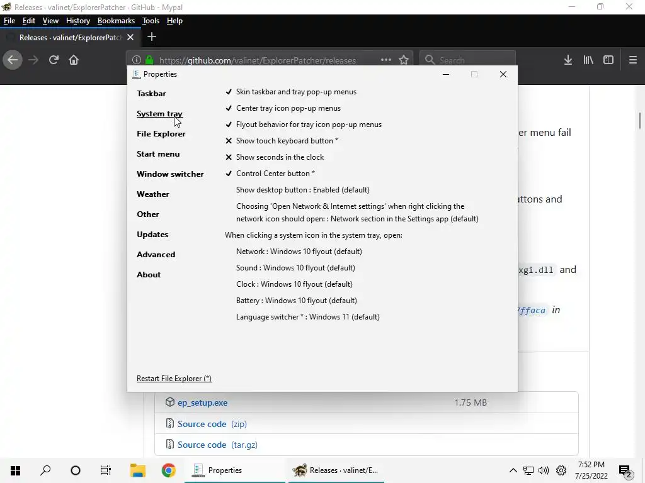645x483 pixels.
Task: Select the File Explorer section
Action: click(161, 134)
